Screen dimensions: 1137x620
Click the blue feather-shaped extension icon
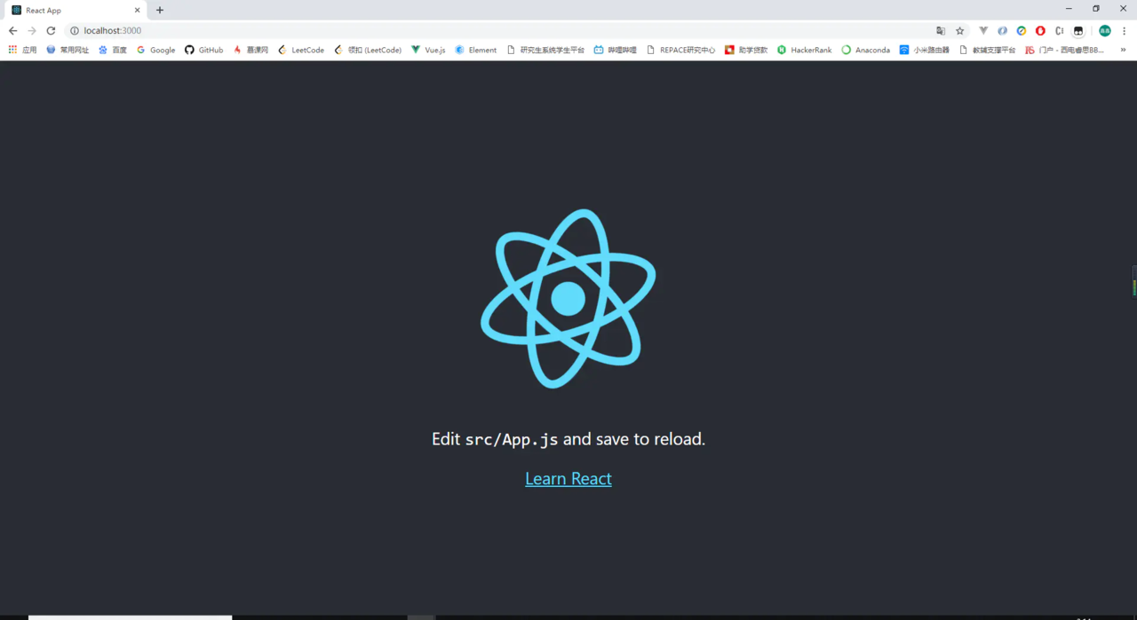click(x=1002, y=30)
